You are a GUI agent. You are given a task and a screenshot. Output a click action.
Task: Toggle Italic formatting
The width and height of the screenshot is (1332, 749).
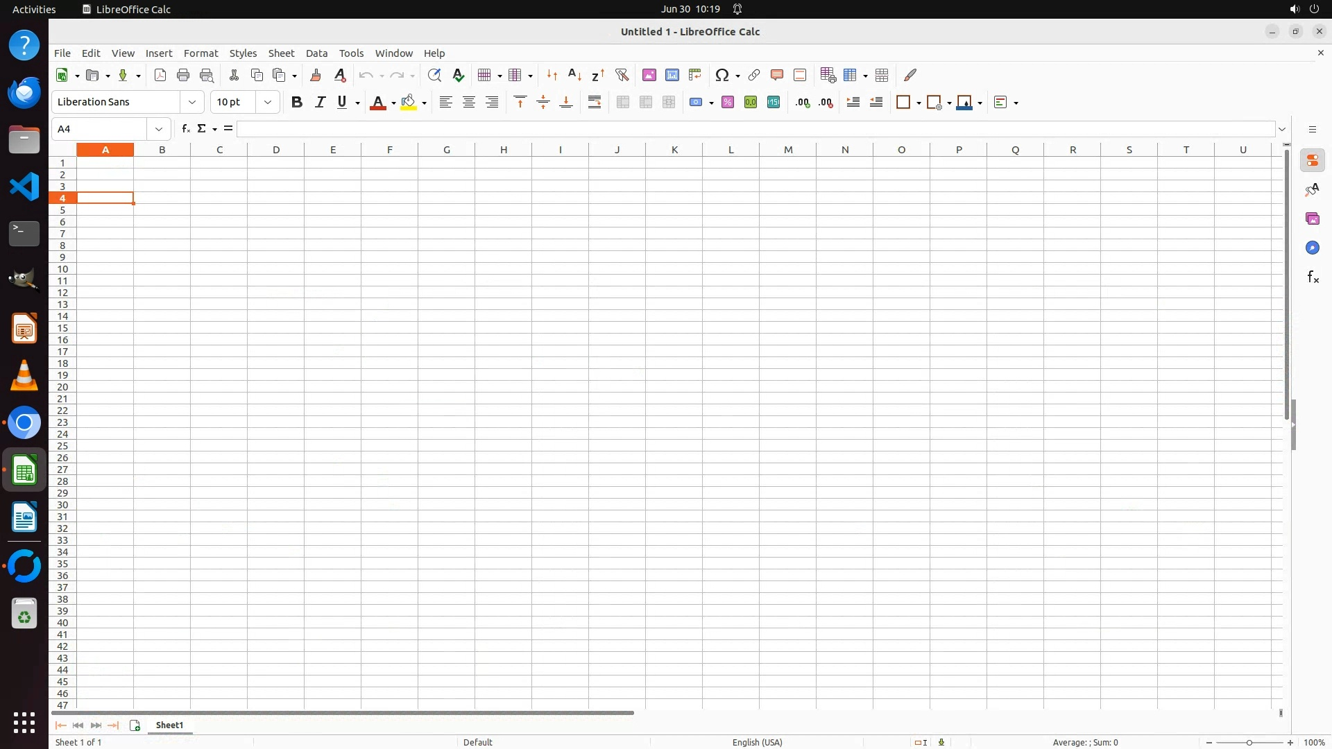(320, 103)
